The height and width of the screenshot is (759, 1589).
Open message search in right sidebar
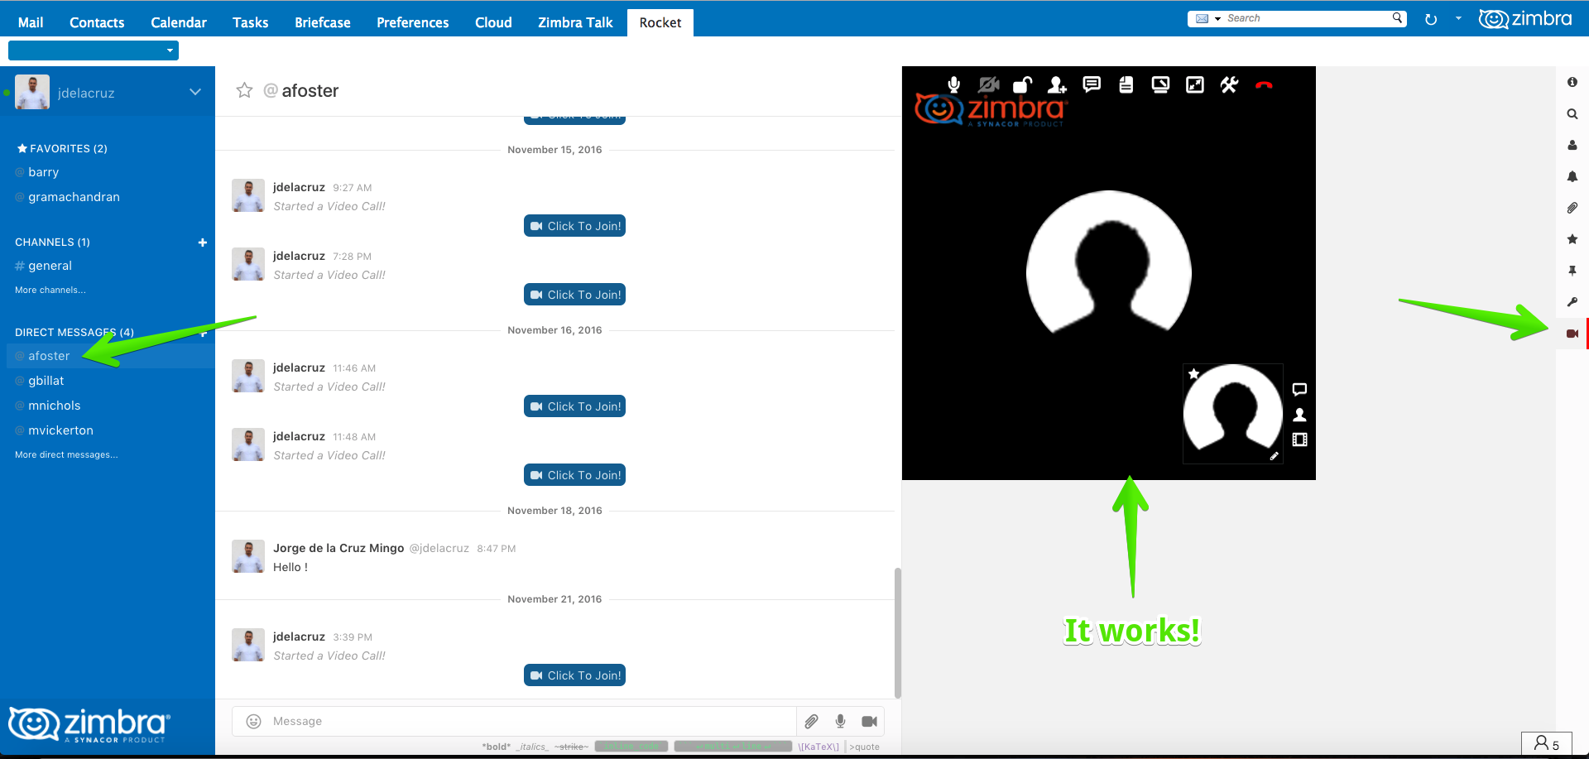point(1572,113)
